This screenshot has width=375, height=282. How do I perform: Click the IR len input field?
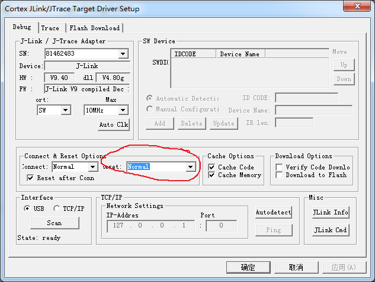click(x=294, y=123)
